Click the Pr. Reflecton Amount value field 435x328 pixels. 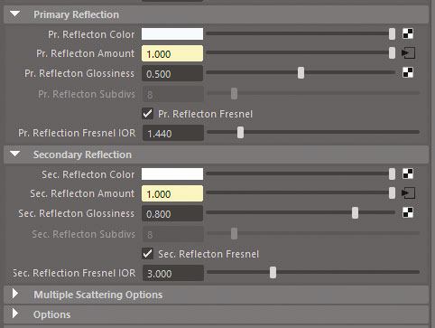[172, 53]
